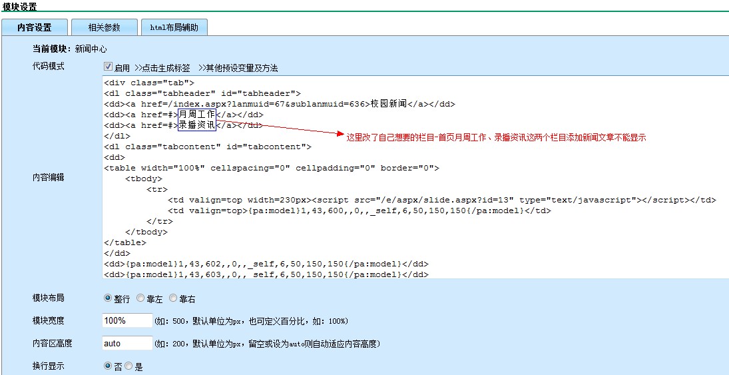This screenshot has width=729, height=375.
Task: Click the boxed 录播资讯 text in code
Action: (196, 125)
